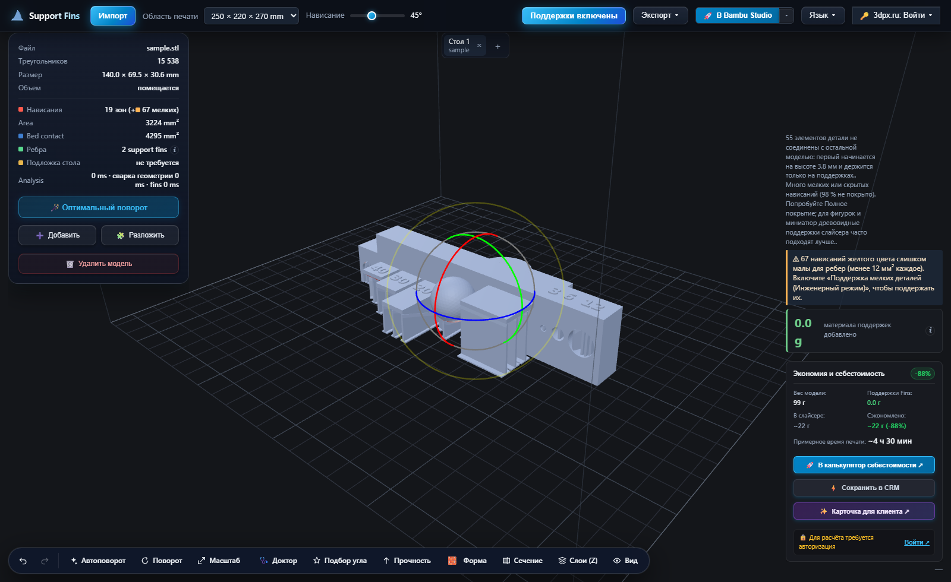Click the redo arrow icon
Screen dimensions: 951x582
coord(45,561)
